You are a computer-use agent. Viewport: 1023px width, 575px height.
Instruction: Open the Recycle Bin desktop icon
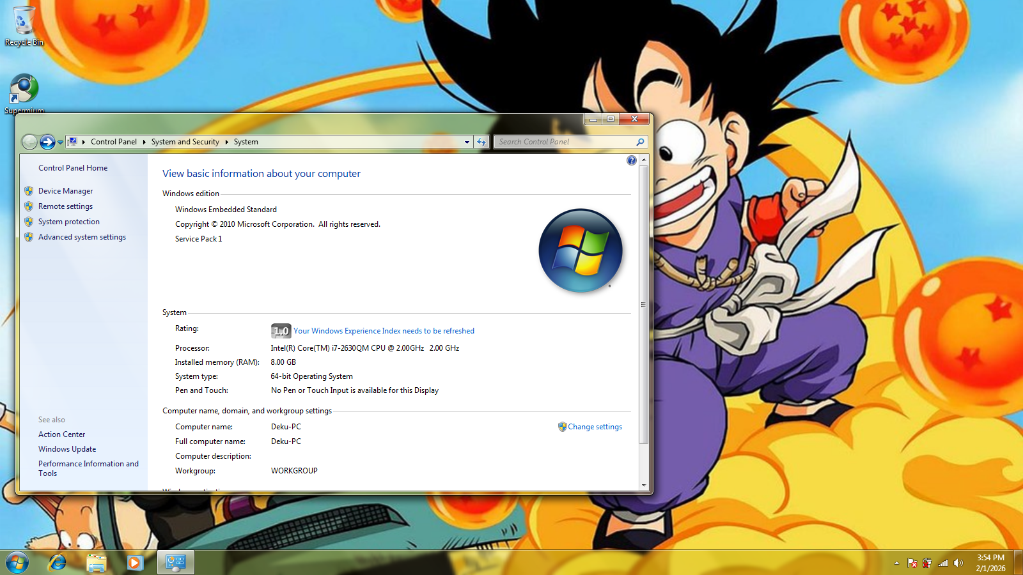pyautogui.click(x=24, y=26)
